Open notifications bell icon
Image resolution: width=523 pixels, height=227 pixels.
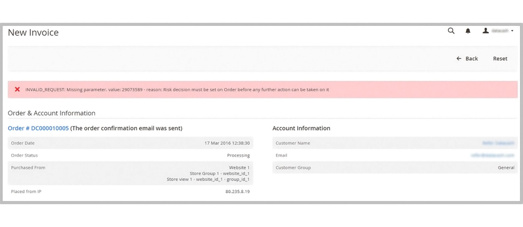coord(468,31)
